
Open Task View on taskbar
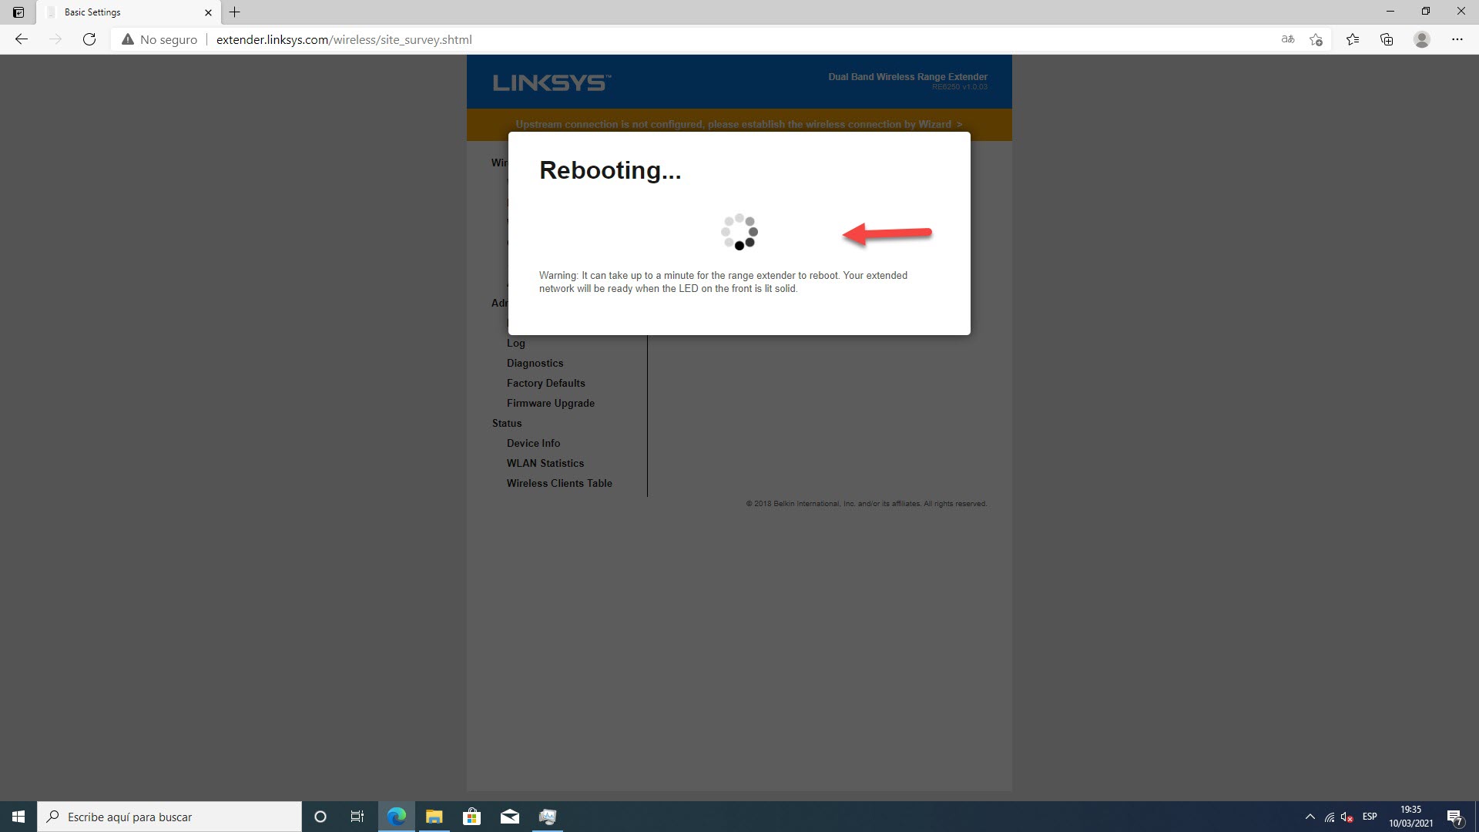click(x=357, y=817)
